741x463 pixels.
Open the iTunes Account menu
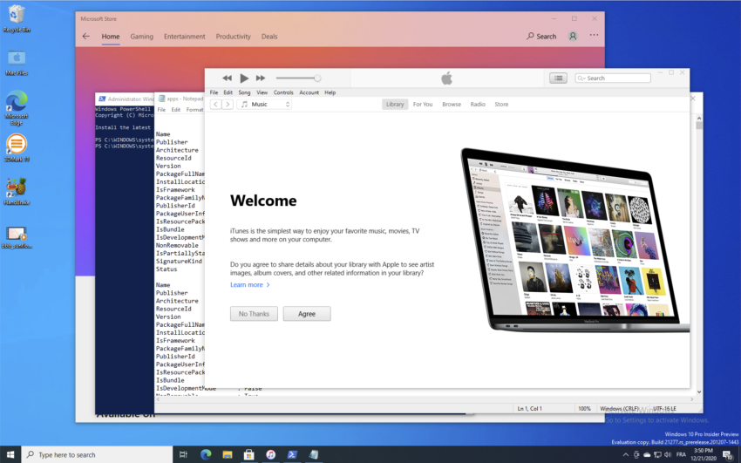pyautogui.click(x=309, y=92)
